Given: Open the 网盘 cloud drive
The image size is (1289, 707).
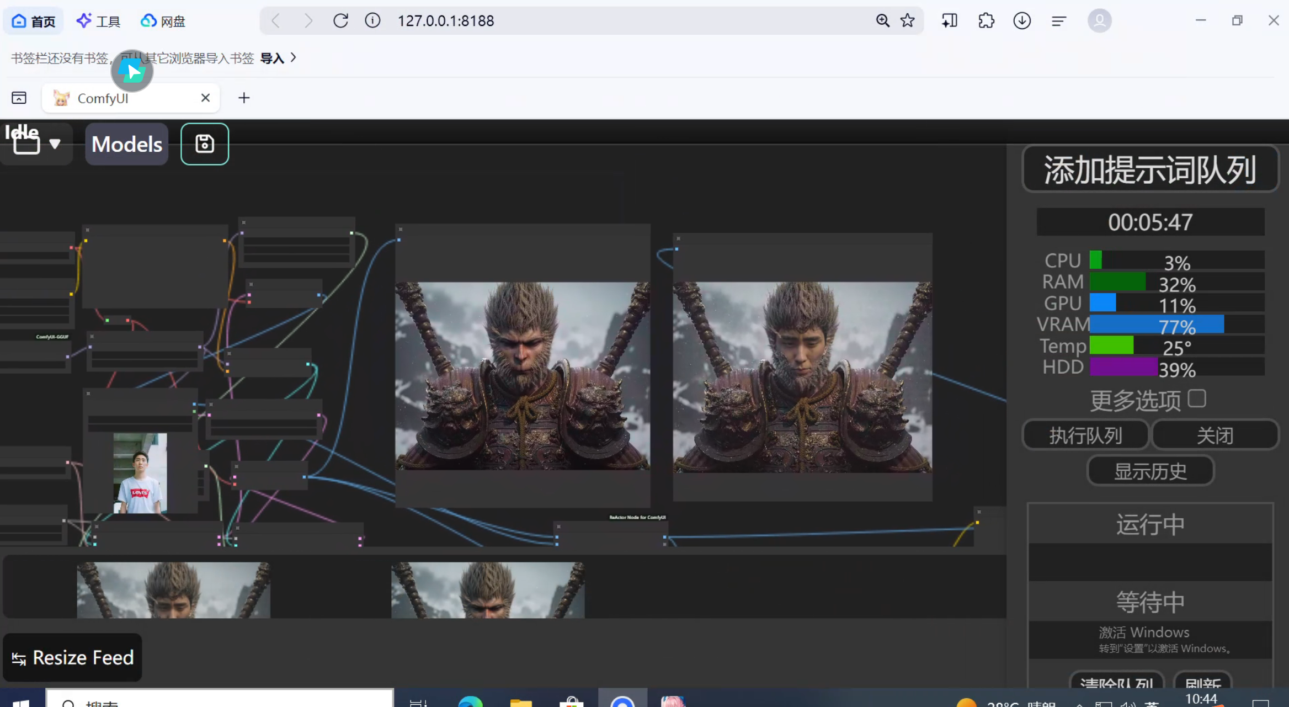Looking at the screenshot, I should (x=163, y=21).
